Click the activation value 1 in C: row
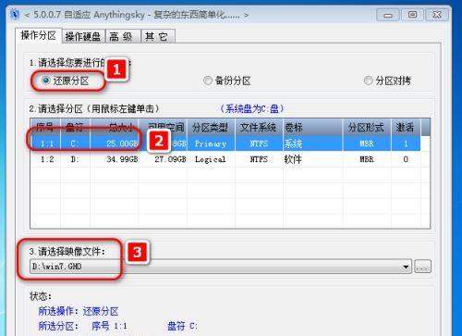The height and width of the screenshot is (336, 462). tap(406, 143)
